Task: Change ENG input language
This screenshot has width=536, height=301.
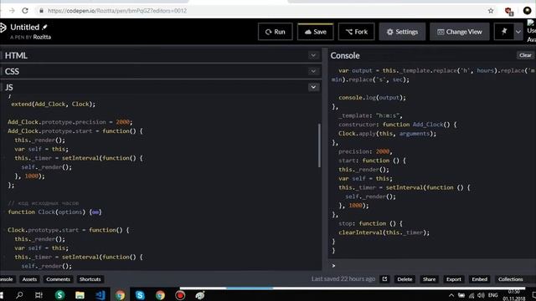Action: click(x=492, y=295)
